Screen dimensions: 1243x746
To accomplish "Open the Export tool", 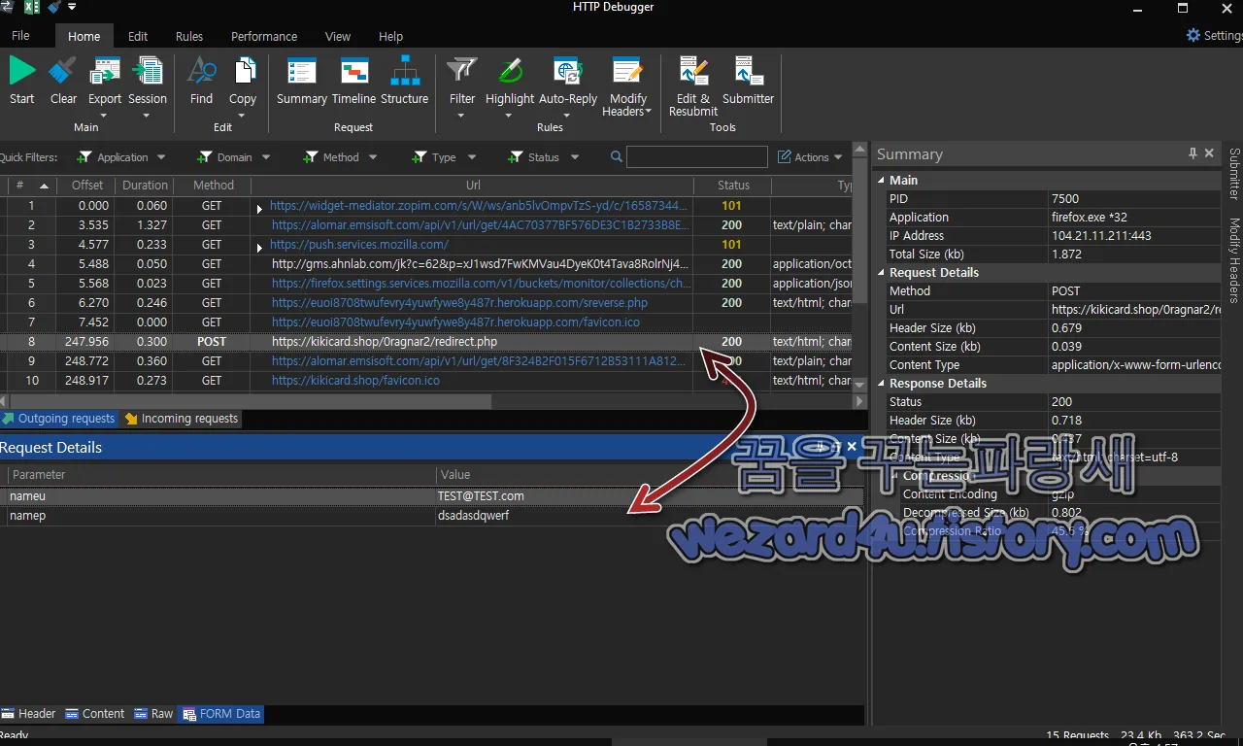I will tap(104, 86).
